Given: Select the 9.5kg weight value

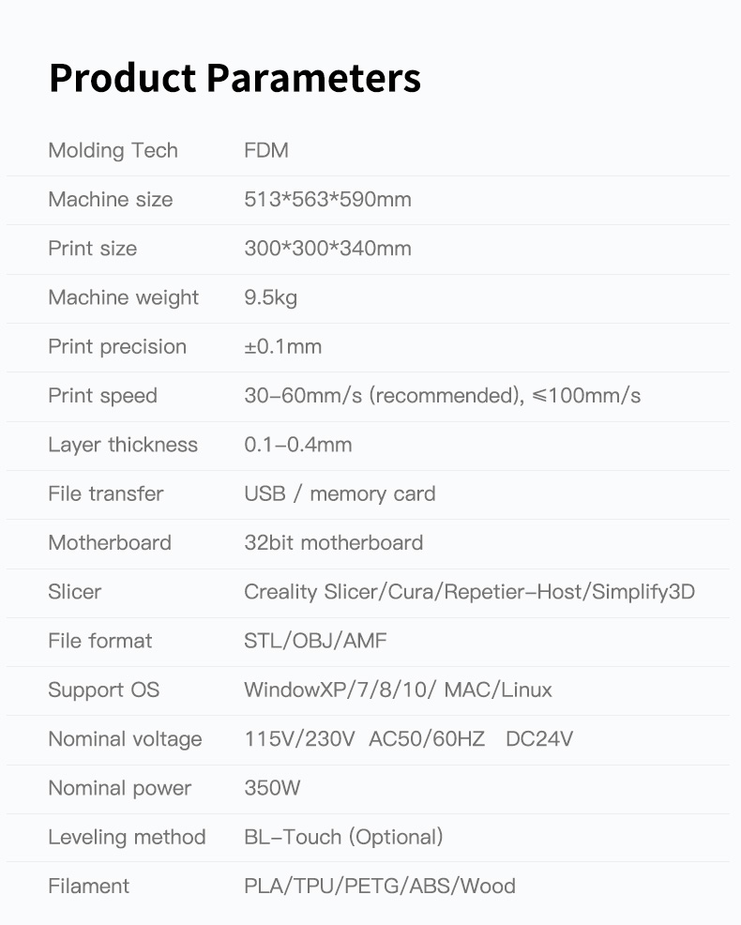Looking at the screenshot, I should (x=270, y=297).
